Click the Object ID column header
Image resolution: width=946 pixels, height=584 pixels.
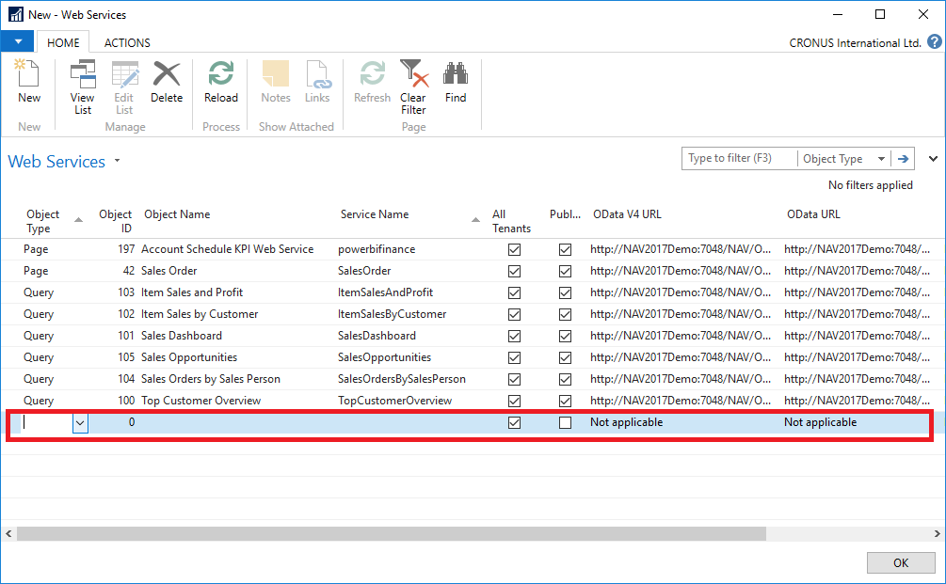coord(115,221)
